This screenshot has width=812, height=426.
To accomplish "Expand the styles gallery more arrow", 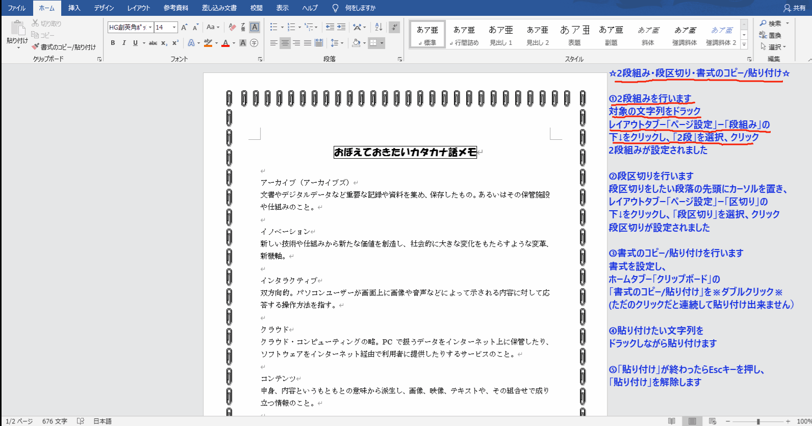I will click(744, 45).
